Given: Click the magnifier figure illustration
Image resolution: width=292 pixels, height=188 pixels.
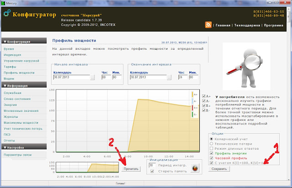Looking at the screenshot, I should coord(246,66).
